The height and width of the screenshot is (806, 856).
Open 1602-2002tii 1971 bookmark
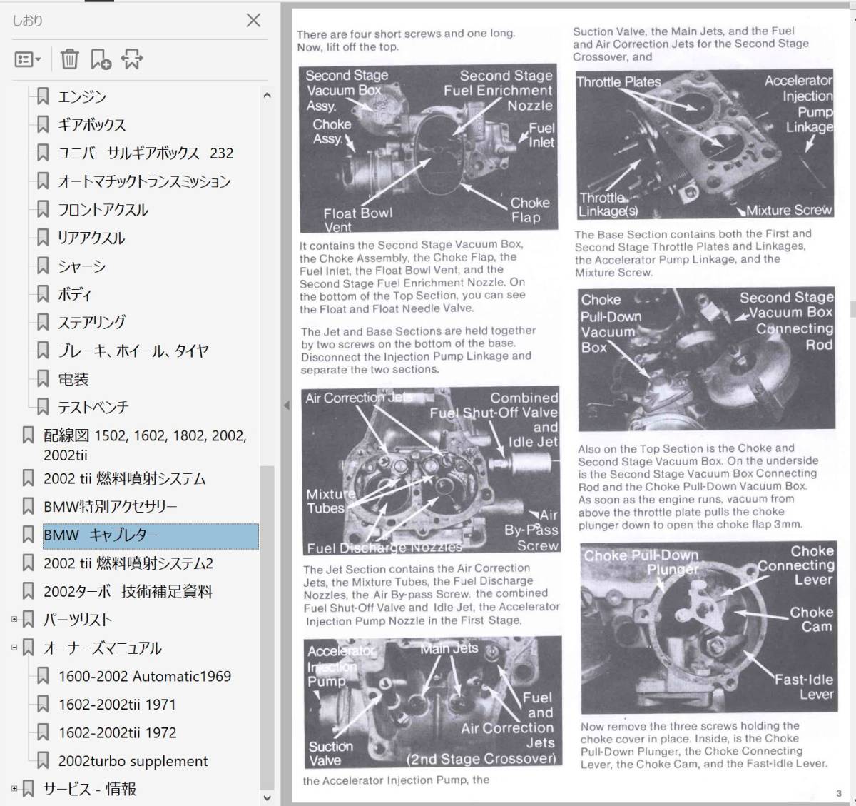click(117, 705)
